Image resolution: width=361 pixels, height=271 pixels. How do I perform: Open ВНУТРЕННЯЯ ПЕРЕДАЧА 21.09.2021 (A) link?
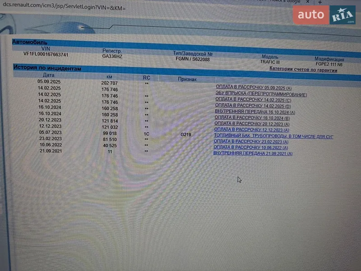click(253, 153)
